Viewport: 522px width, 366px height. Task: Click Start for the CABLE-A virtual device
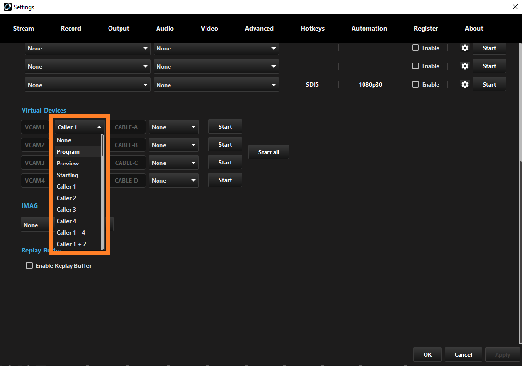tap(225, 127)
